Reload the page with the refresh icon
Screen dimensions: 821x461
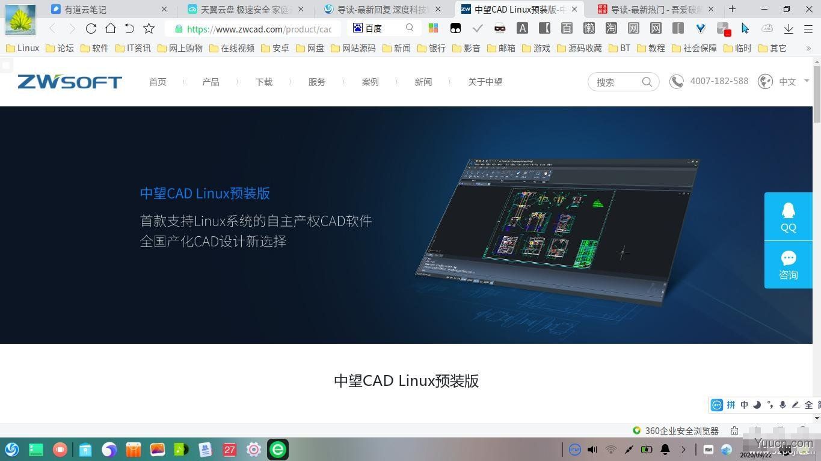(91, 28)
